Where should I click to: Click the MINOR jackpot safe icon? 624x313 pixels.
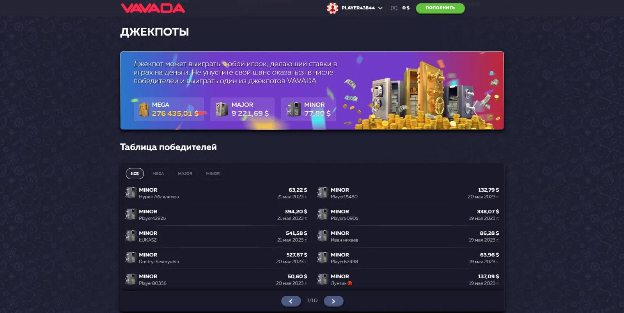(293, 110)
